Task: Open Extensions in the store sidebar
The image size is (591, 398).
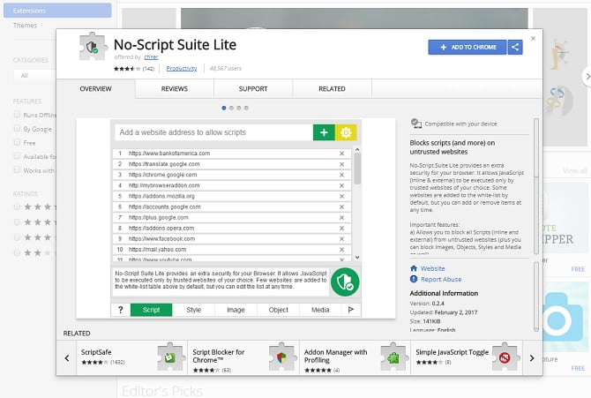Action: coord(57,11)
